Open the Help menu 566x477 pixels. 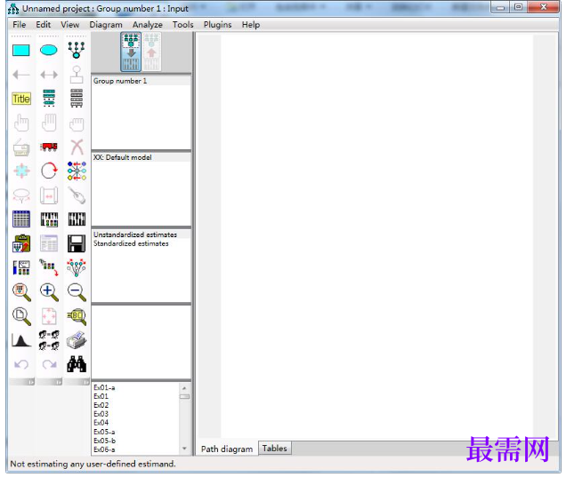click(x=250, y=25)
